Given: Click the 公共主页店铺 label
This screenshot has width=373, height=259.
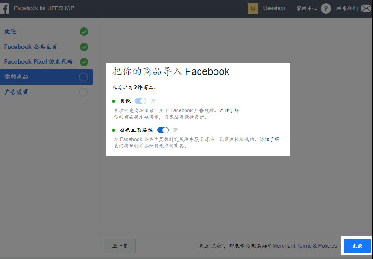Looking at the screenshot, I should (136, 130).
